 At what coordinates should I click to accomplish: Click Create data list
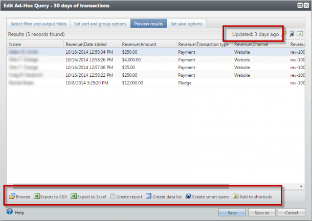click(x=164, y=196)
